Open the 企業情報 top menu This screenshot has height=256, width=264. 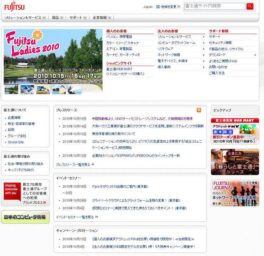click(102, 18)
